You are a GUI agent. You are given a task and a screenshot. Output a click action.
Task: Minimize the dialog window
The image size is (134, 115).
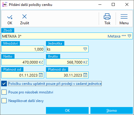100,4
